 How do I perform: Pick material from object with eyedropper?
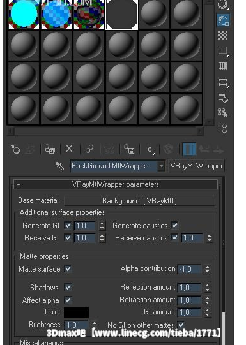(60, 166)
